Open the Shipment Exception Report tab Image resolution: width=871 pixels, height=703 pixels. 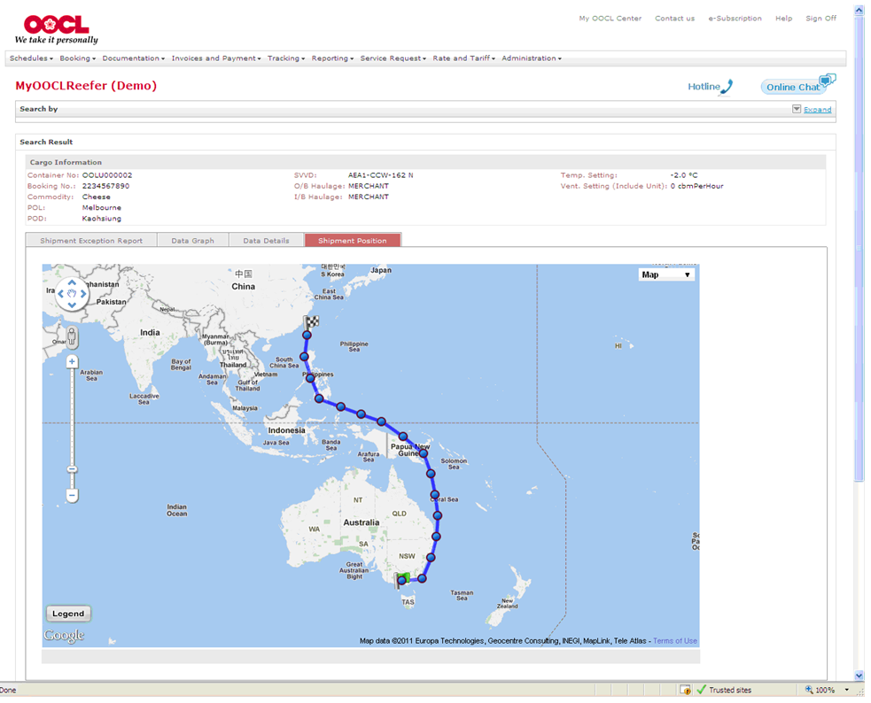click(x=91, y=241)
